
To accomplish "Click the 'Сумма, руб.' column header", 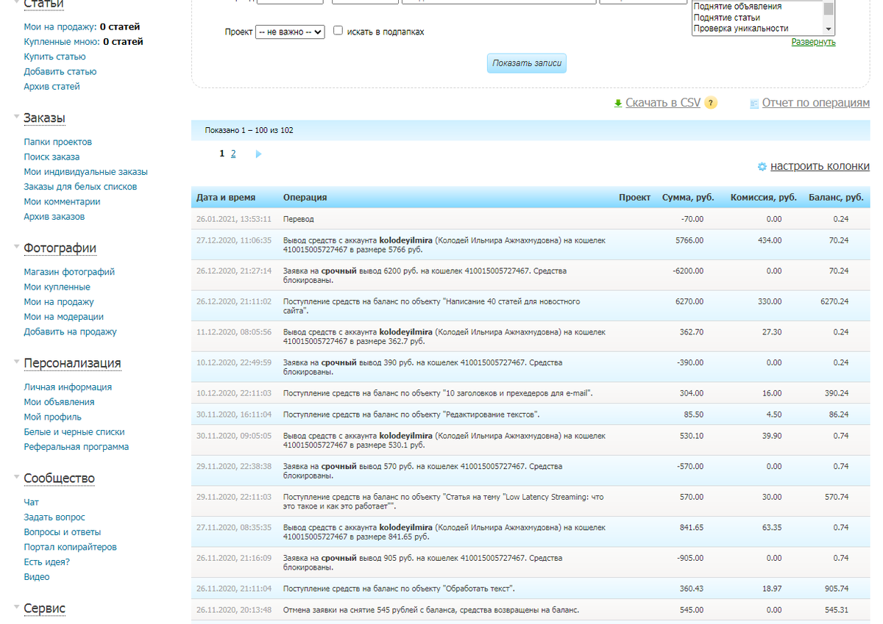I will pos(688,198).
